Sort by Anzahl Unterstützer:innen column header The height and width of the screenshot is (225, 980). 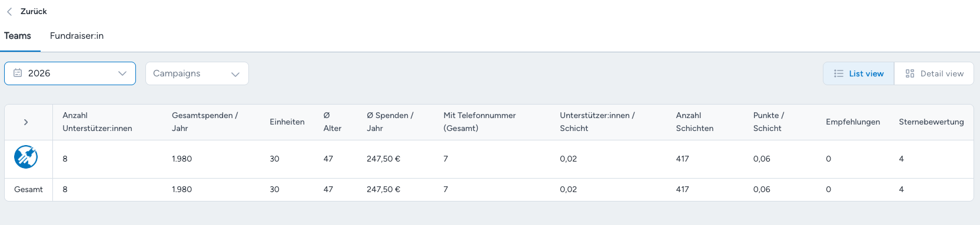98,122
